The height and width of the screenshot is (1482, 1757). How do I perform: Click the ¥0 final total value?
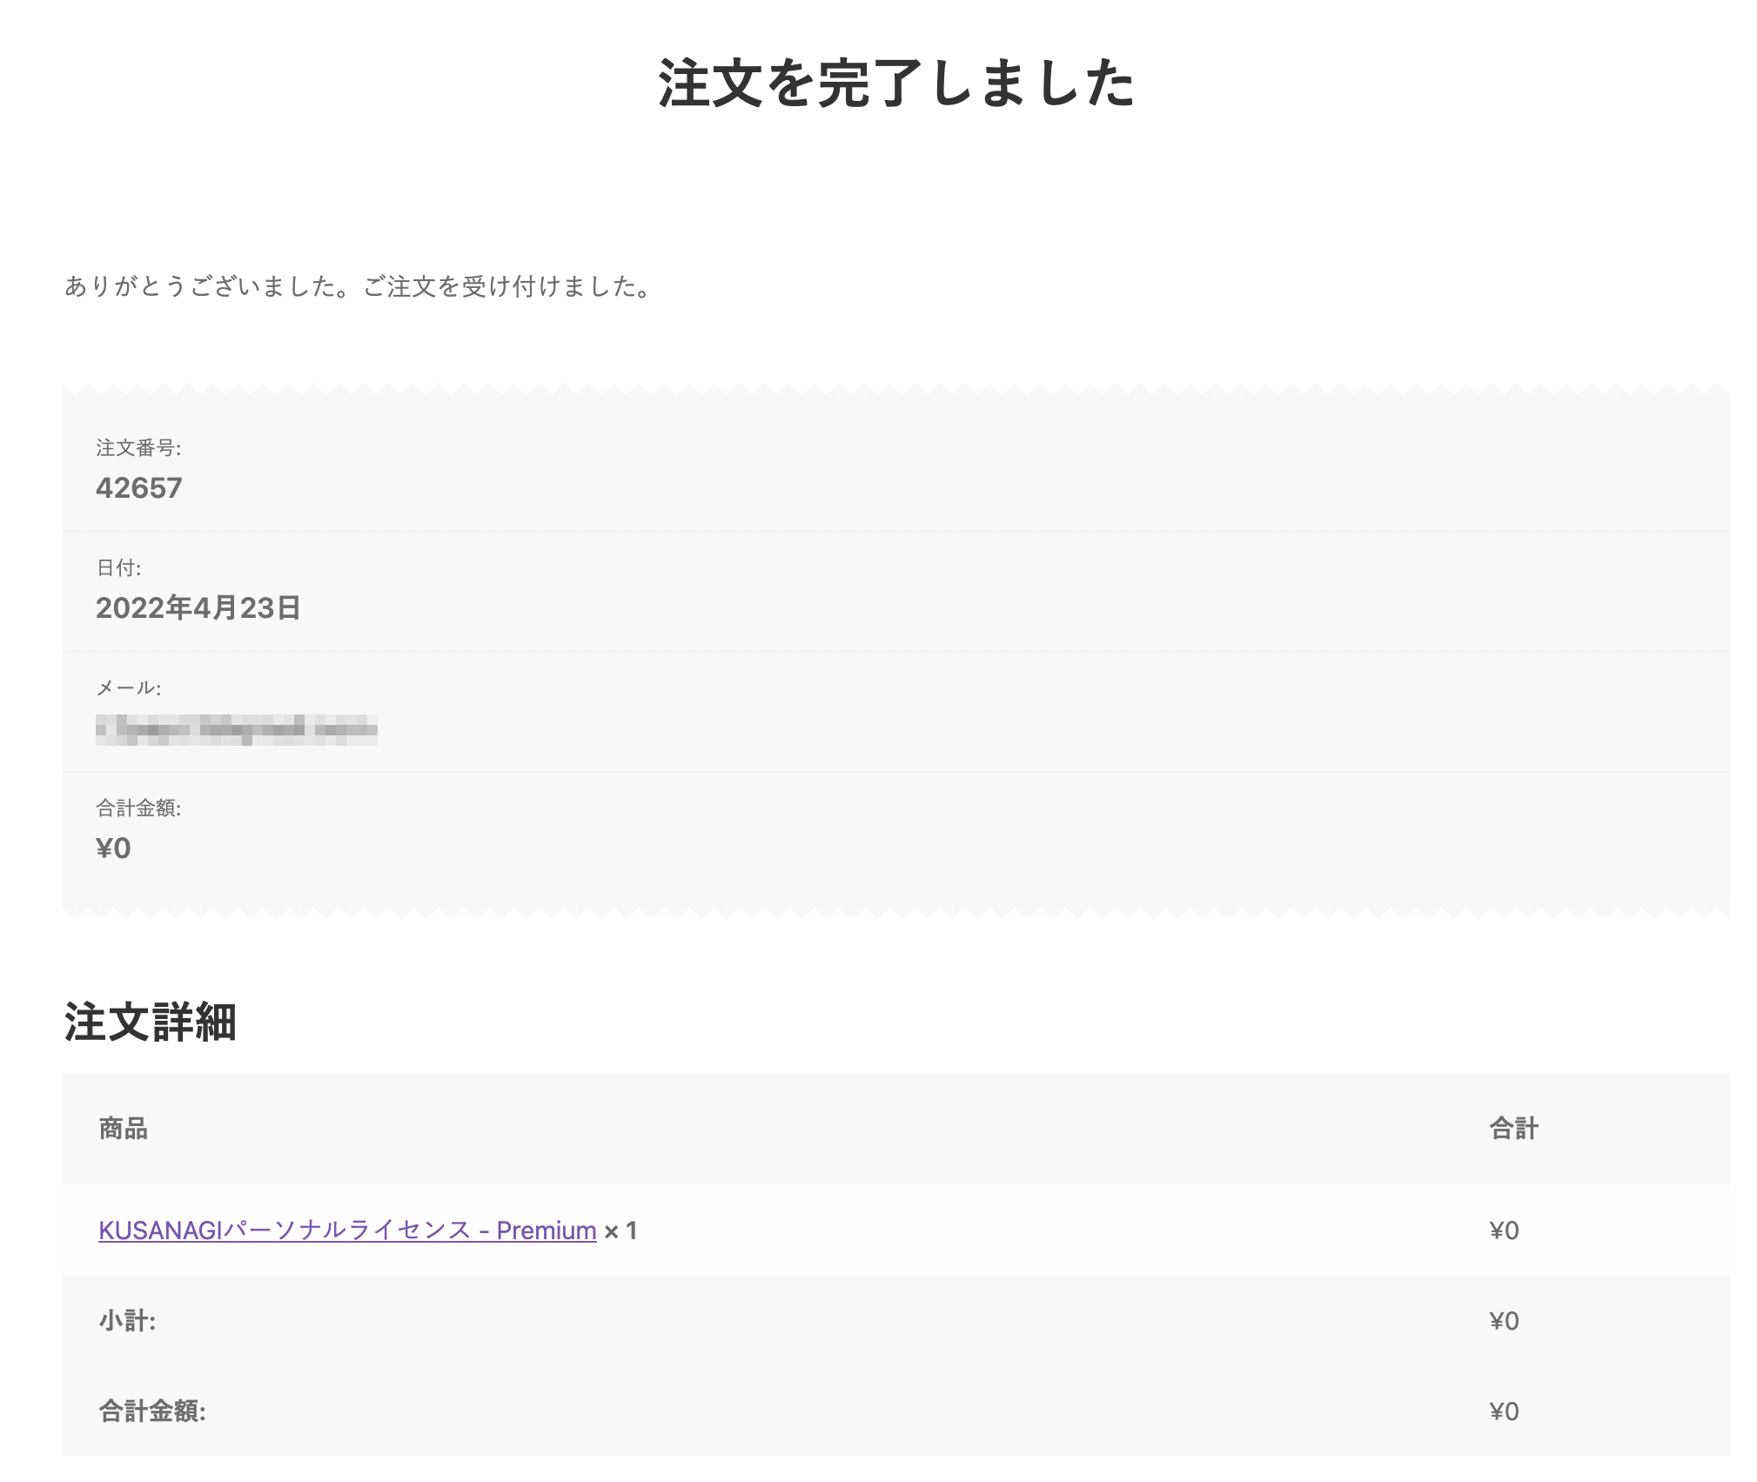1504,1412
